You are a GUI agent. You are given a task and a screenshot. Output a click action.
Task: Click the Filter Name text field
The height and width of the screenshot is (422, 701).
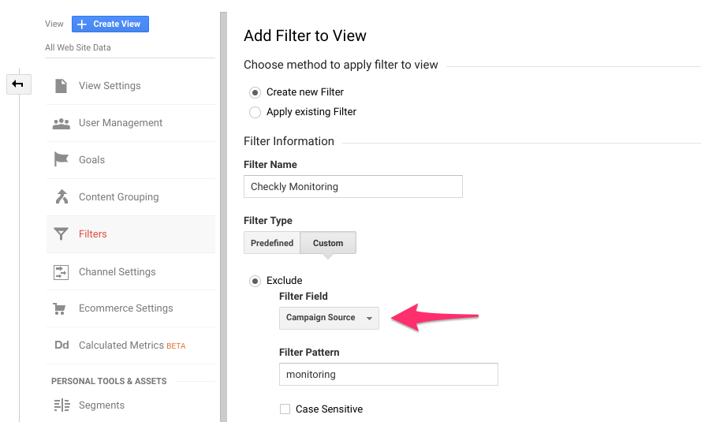(352, 187)
